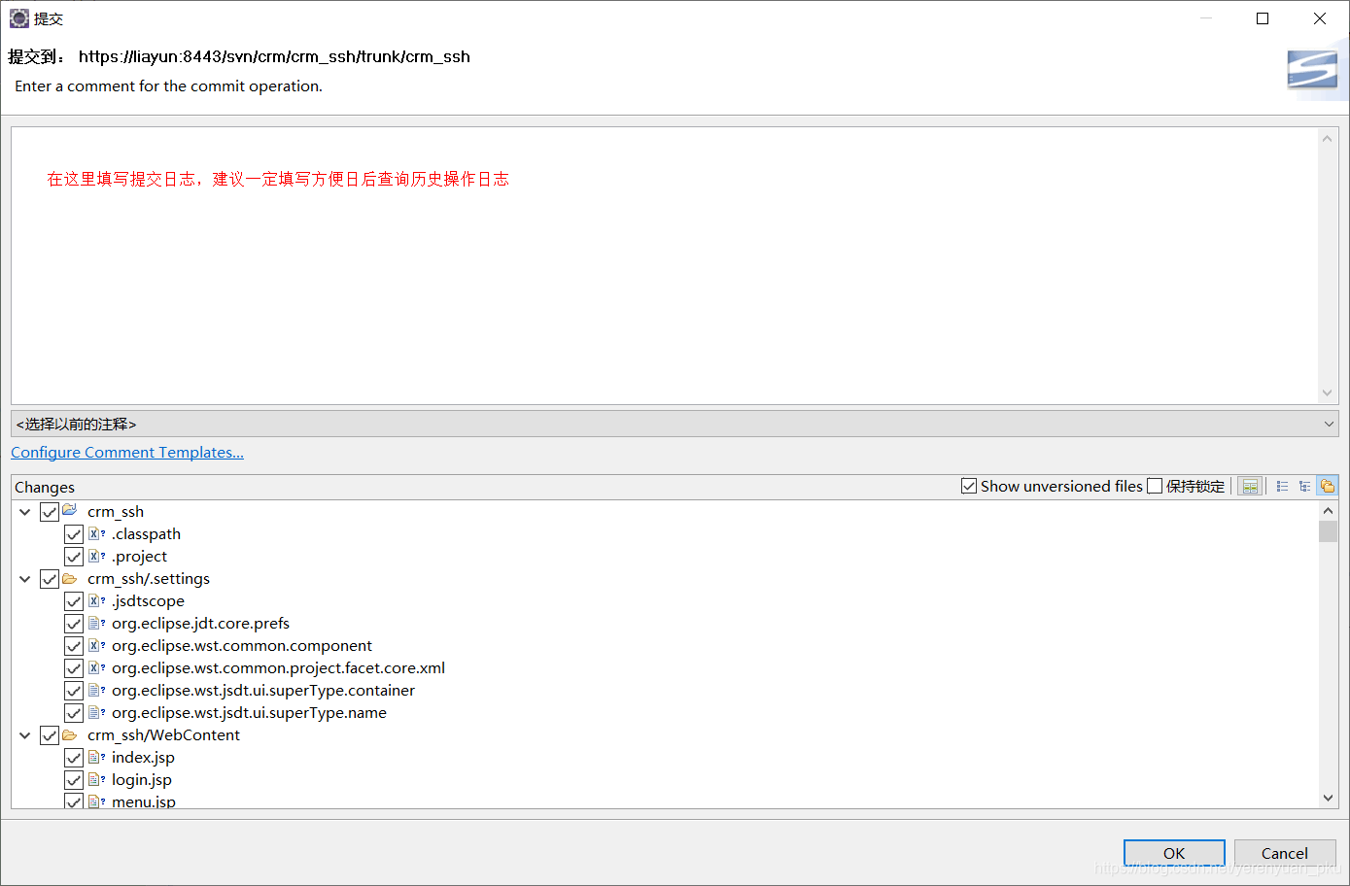Uncheck the .project checkbox
Screen dimensions: 1350x886
(74, 557)
